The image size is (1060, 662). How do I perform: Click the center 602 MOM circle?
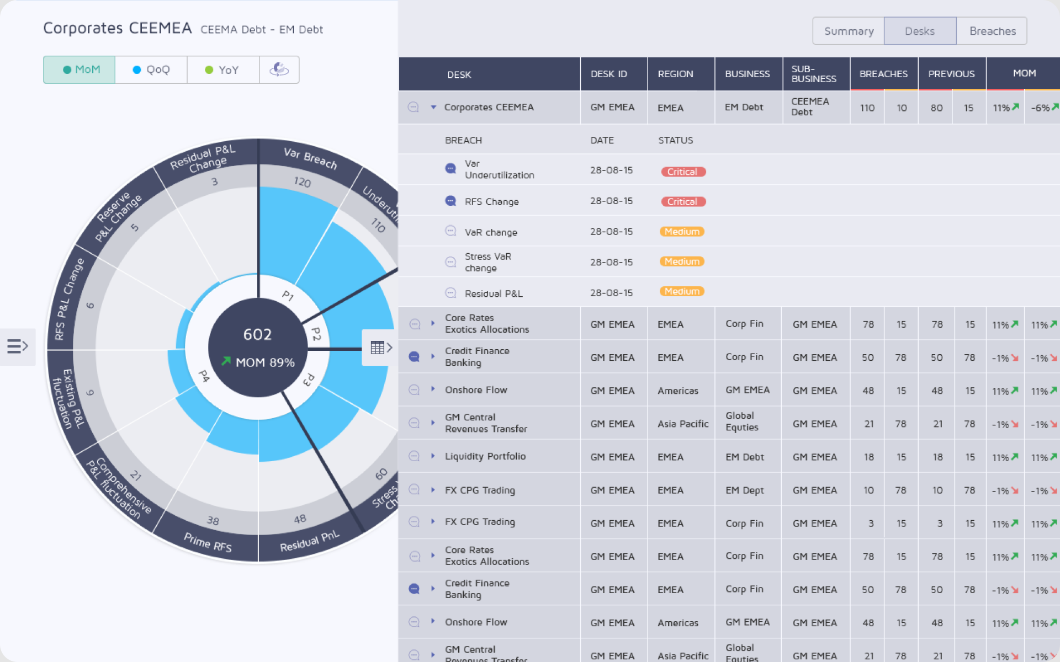tap(258, 348)
